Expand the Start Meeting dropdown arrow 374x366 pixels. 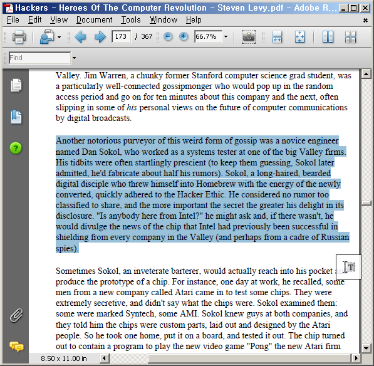tap(59, 37)
